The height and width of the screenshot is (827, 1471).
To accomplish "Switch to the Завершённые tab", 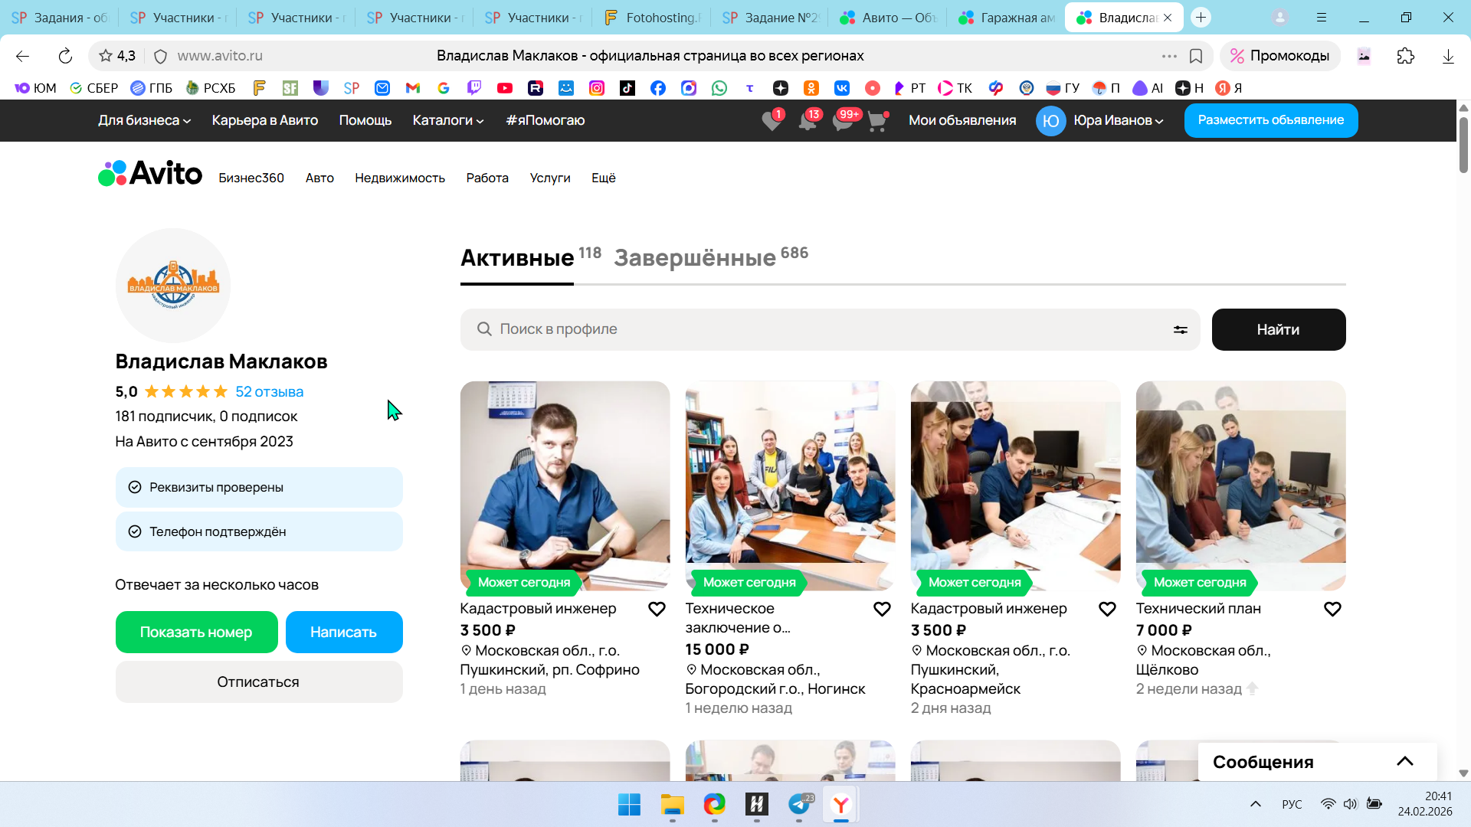I will tap(695, 258).
